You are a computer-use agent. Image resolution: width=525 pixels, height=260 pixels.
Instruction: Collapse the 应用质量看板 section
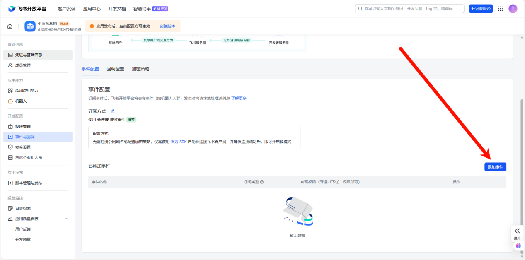(x=66, y=219)
